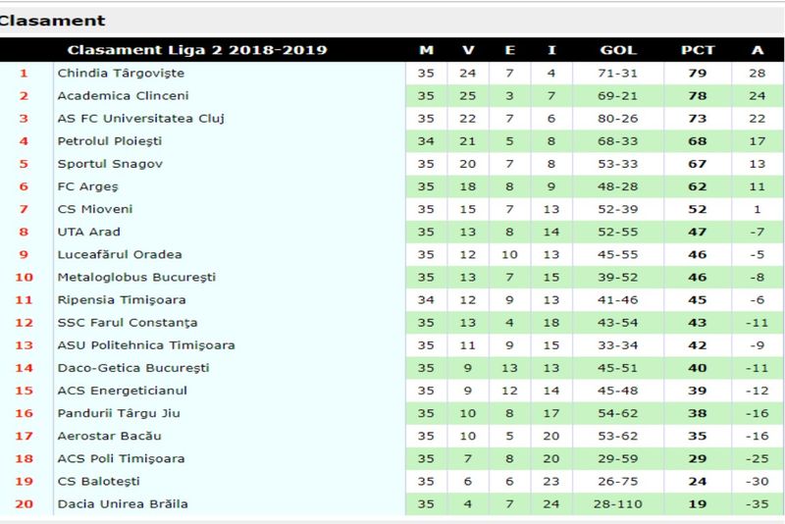Screen dimensions: 785x524
Task: Open the Academica Clinceni team link
Action: 123,96
